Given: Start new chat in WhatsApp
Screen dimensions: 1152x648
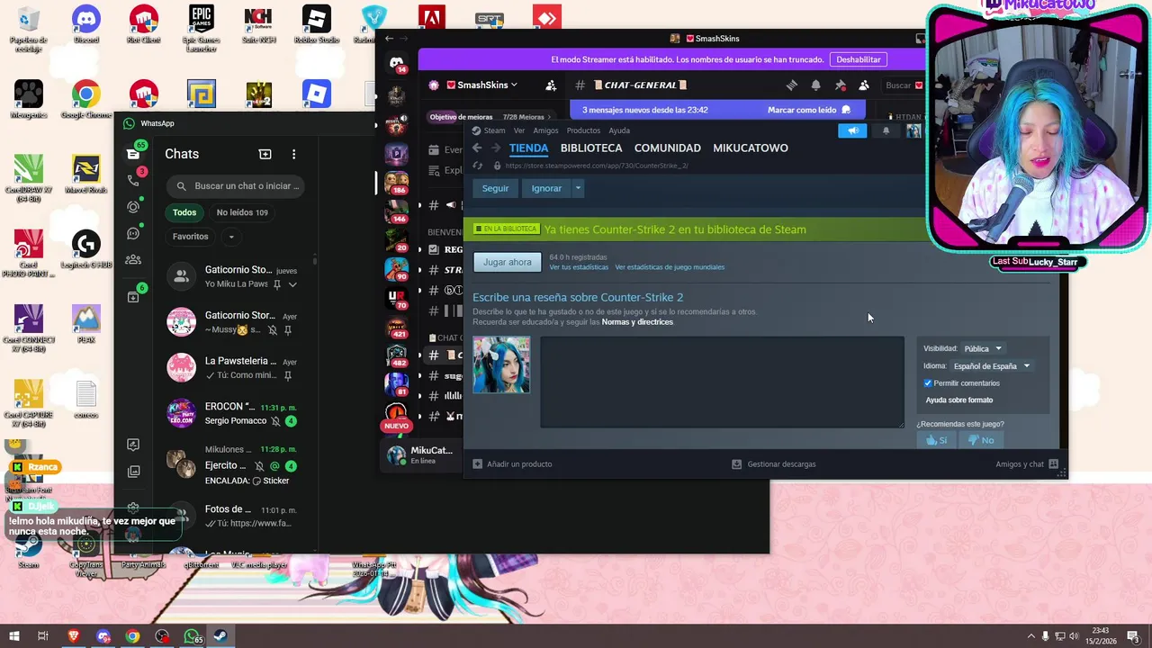Looking at the screenshot, I should click(265, 154).
